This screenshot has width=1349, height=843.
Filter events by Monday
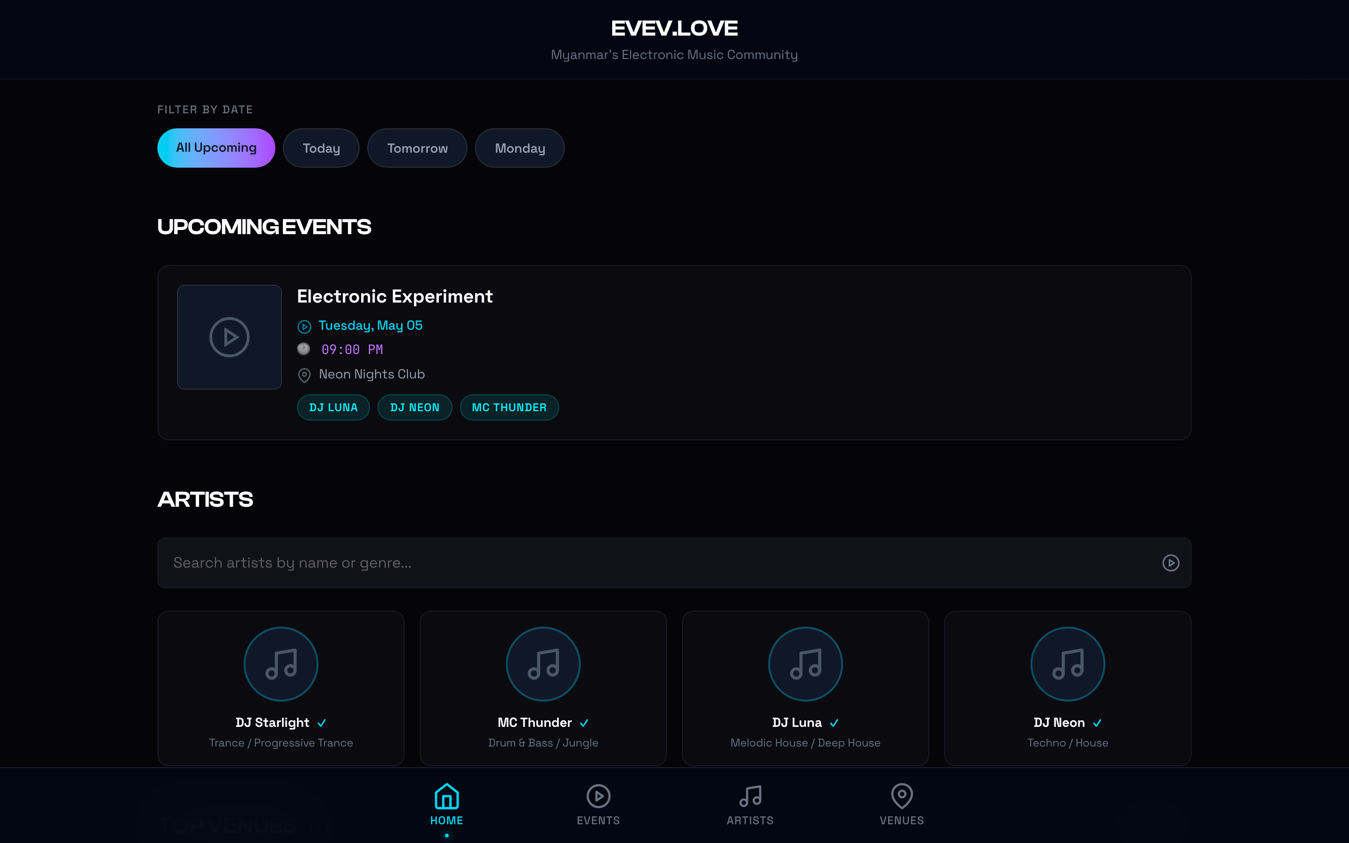pos(519,148)
